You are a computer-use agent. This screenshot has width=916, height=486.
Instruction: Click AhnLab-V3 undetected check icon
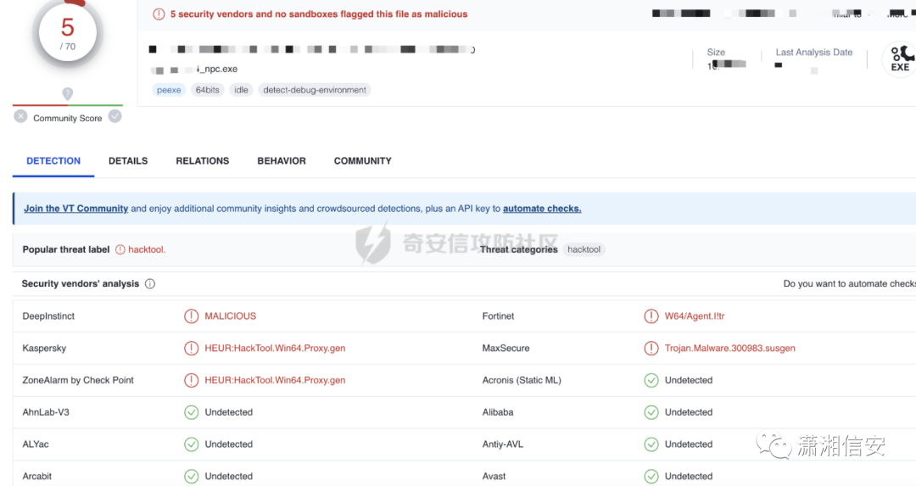[x=191, y=412]
